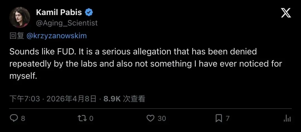The height and width of the screenshot is (132, 301).
Task: Click the reply count 8
Action: pos(23,119)
